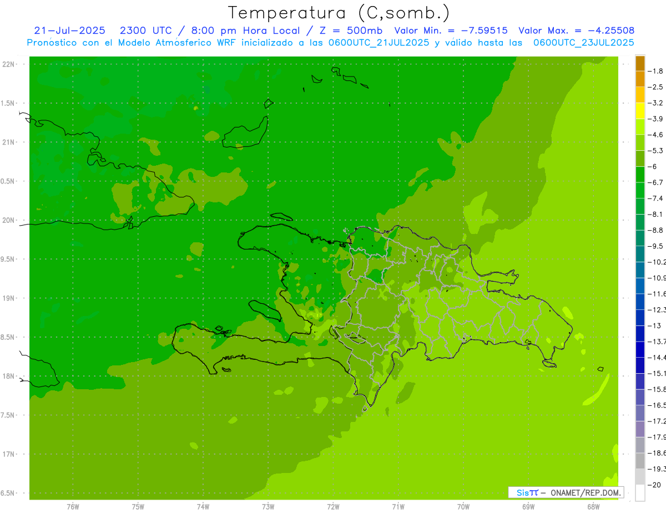Click the Valor Max. = -4.25508 value

pos(576,30)
